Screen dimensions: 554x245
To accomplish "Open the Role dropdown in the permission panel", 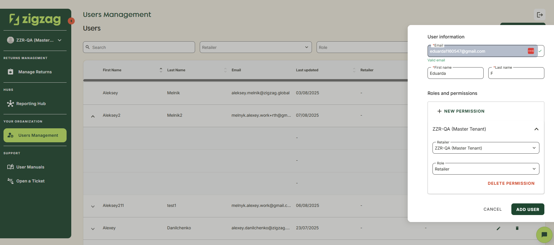I will 485,169.
